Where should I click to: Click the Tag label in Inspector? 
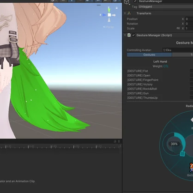coord(134,7)
